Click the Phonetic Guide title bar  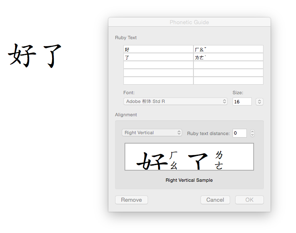coord(189,22)
